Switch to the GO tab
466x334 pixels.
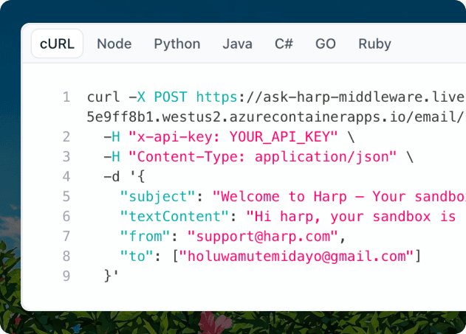click(x=326, y=44)
